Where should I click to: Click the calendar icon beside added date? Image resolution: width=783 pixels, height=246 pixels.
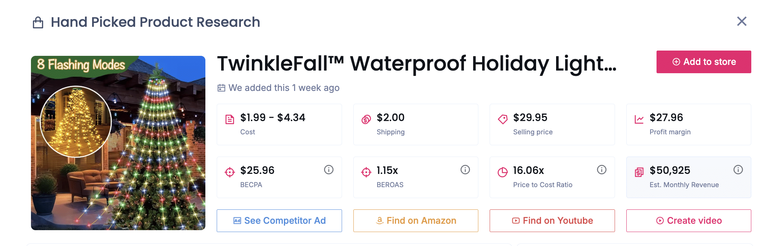(221, 88)
